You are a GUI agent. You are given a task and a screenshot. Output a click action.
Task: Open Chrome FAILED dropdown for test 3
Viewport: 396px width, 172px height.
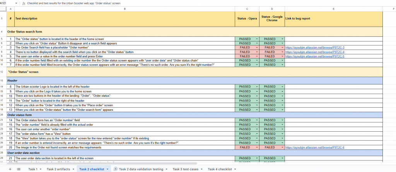point(282,48)
